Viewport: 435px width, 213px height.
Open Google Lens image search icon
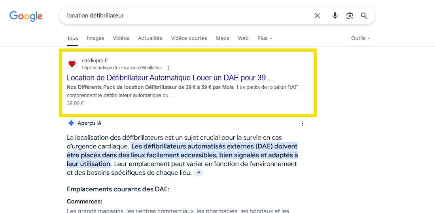pyautogui.click(x=350, y=16)
